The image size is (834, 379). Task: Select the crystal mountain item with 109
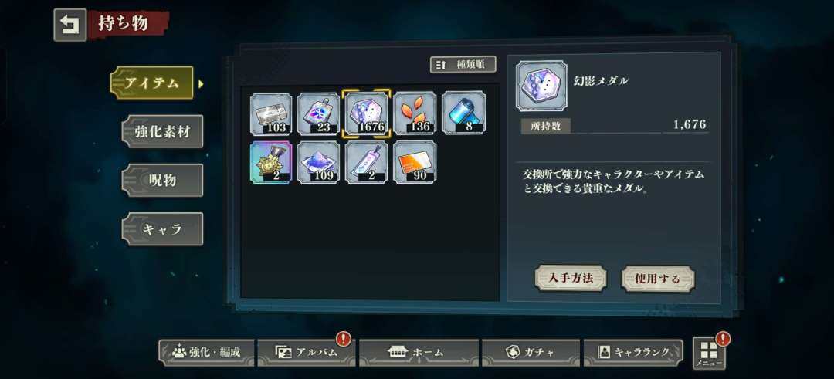click(319, 162)
